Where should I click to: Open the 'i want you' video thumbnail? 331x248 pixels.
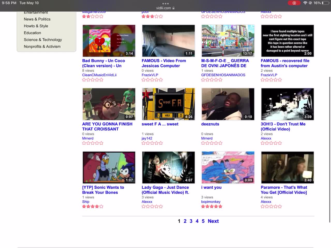(x=228, y=167)
